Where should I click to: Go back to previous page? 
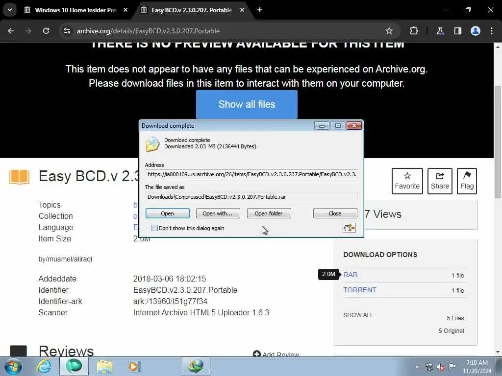click(11, 31)
